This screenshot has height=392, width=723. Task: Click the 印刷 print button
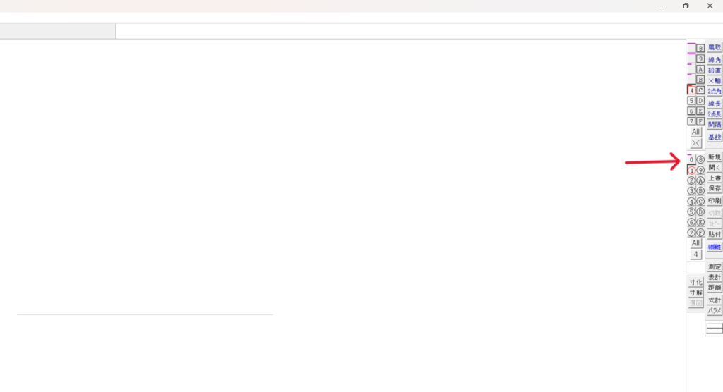(715, 201)
